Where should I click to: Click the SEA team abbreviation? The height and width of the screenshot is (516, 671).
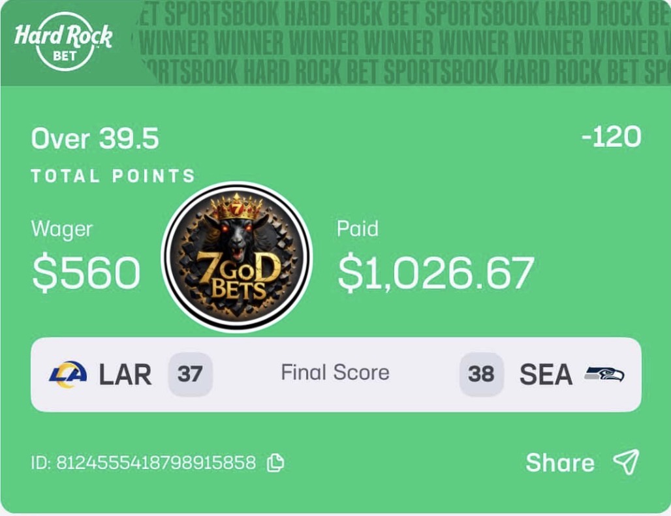point(546,374)
